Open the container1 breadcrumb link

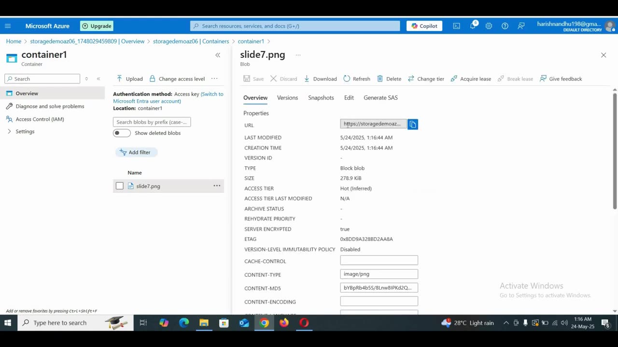click(x=251, y=41)
